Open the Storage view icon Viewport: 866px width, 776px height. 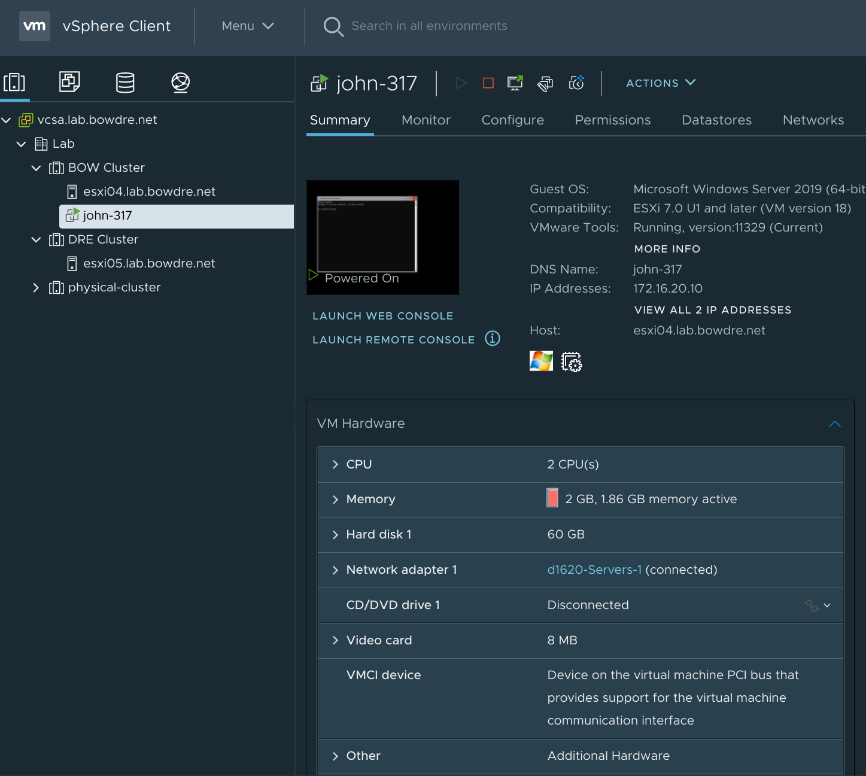[x=125, y=82]
